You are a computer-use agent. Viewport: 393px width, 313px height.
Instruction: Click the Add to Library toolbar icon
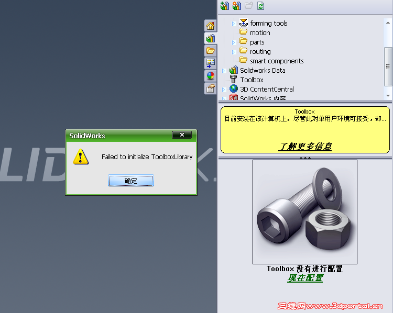225,6
